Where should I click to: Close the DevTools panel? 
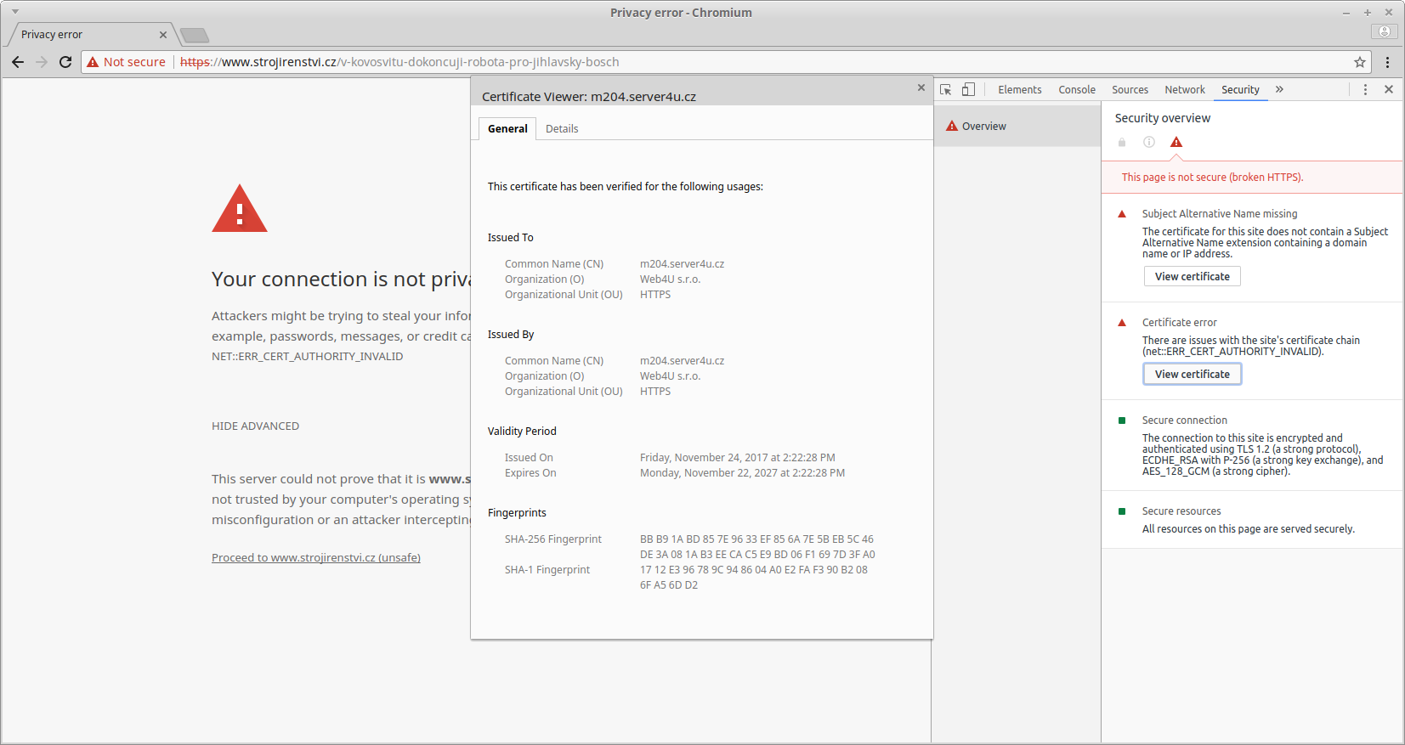tap(1389, 89)
